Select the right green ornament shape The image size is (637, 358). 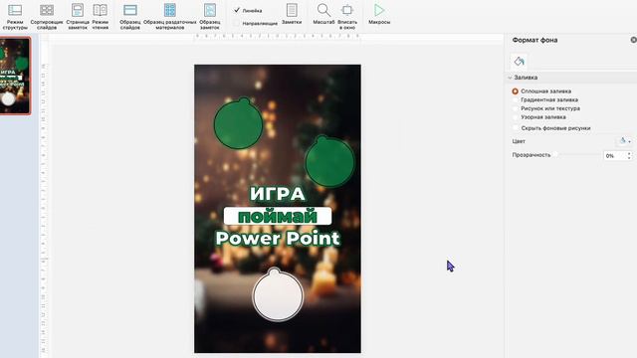tap(329, 161)
